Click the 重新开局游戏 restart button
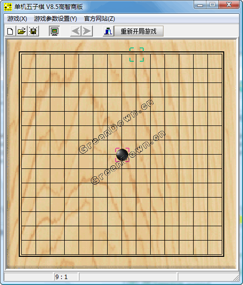The image size is (243, 285). coord(138,31)
